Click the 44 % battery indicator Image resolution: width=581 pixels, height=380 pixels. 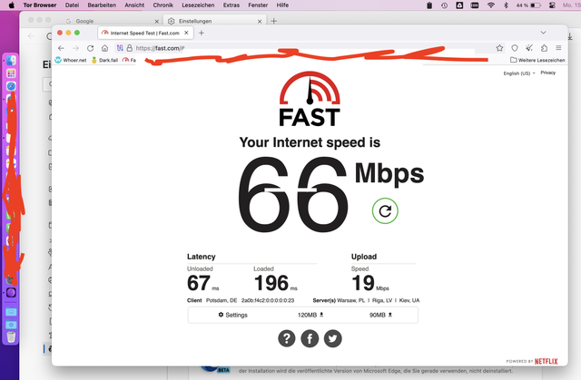528,5
